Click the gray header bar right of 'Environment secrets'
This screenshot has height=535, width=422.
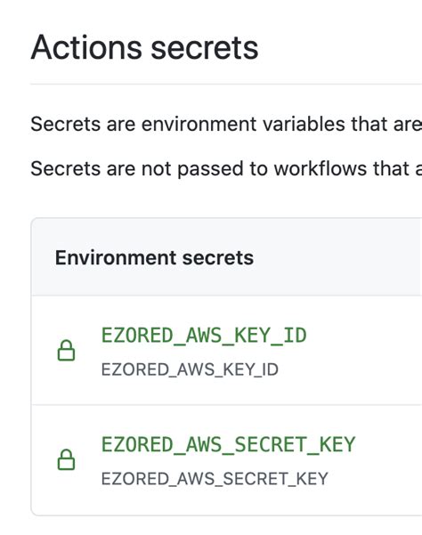pyautogui.click(x=337, y=257)
